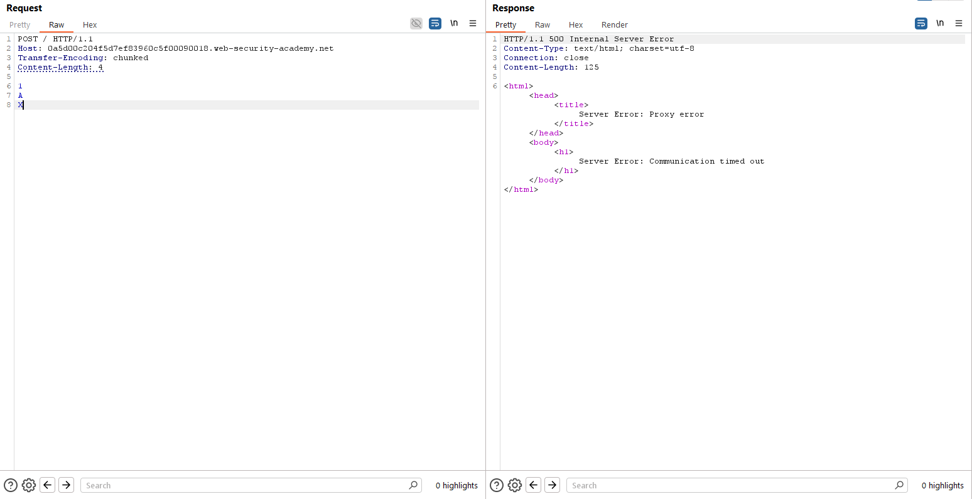The width and height of the screenshot is (972, 499).
Task: Open the Request options hamburger menu
Action: click(x=473, y=24)
